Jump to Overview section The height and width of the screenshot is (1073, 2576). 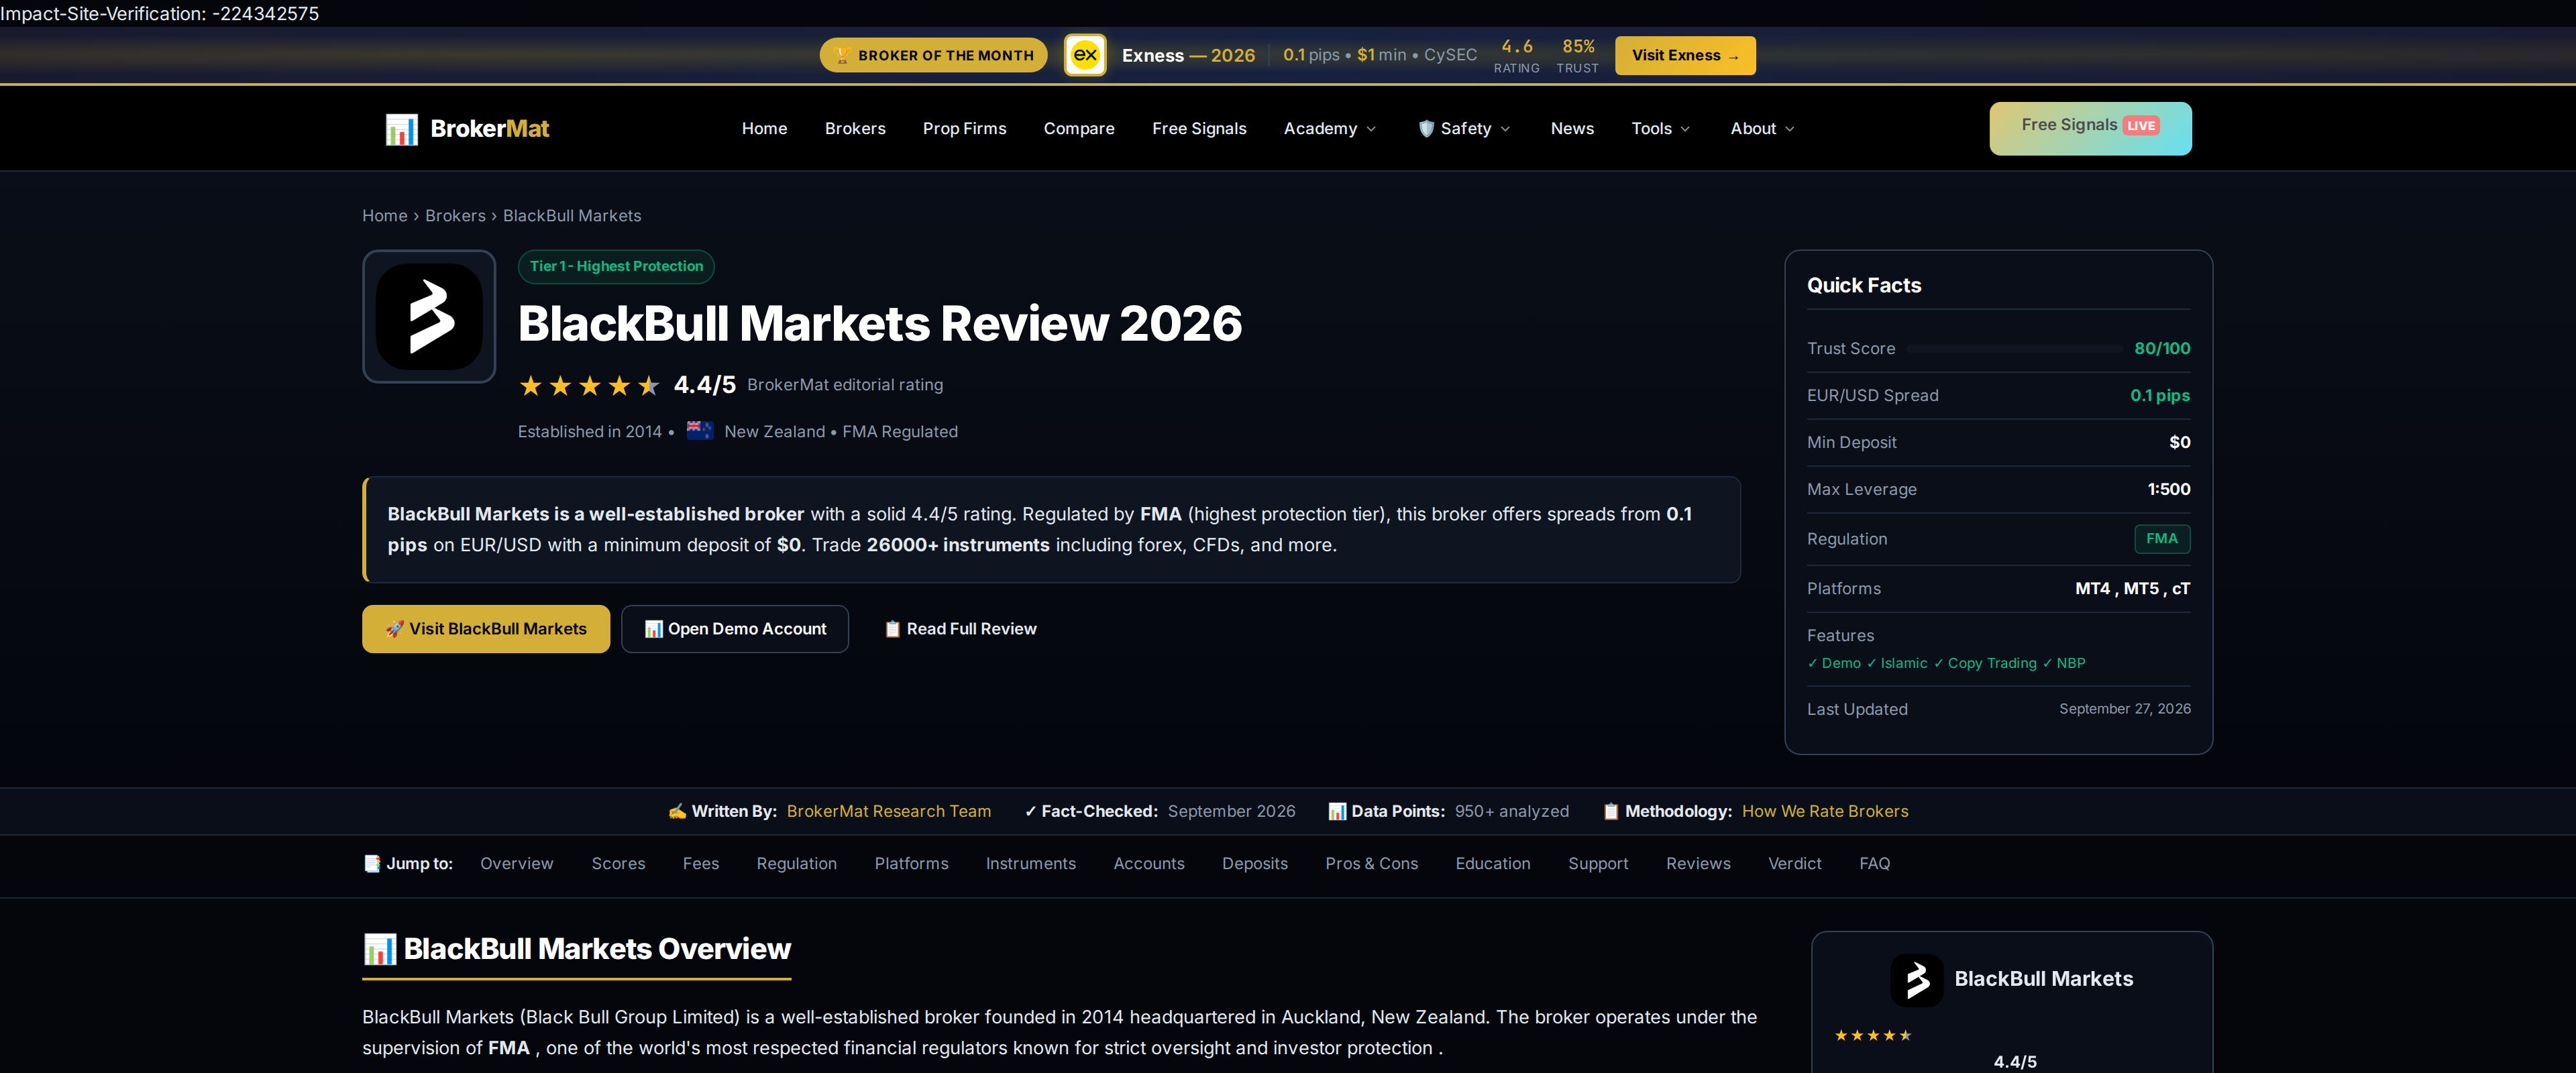516,863
